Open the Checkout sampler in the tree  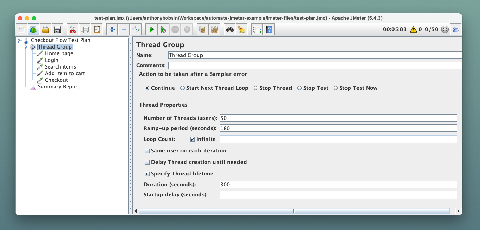[56, 80]
